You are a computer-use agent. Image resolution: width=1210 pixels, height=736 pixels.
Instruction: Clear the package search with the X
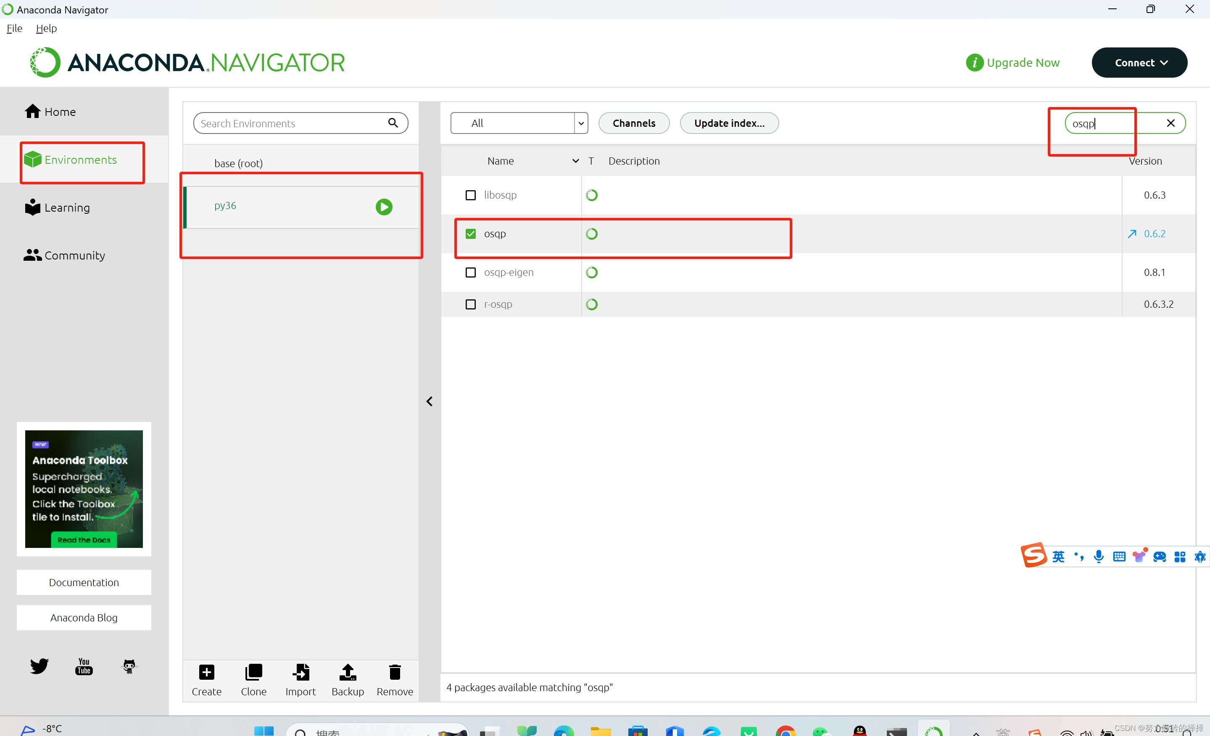[x=1171, y=123]
